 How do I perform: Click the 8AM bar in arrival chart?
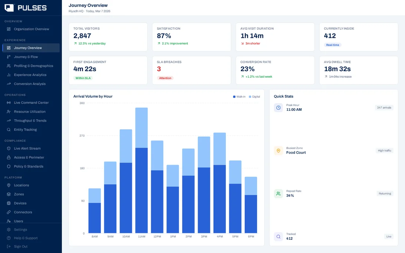coord(95,211)
